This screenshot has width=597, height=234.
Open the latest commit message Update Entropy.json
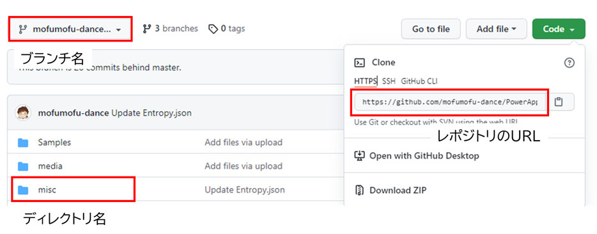pos(151,113)
